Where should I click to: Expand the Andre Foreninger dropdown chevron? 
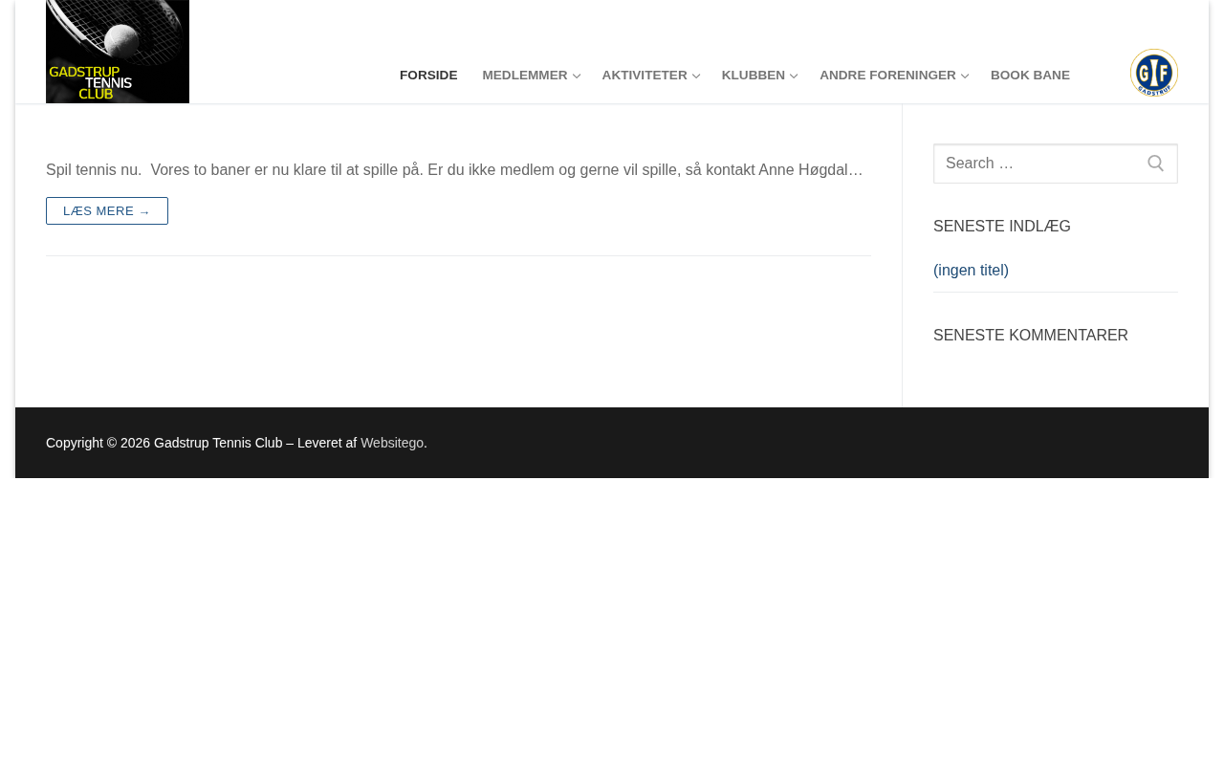pos(965,76)
